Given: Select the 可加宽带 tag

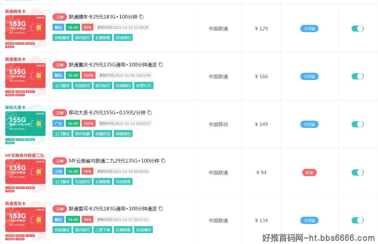Looking at the screenshot, I should pos(123,182).
